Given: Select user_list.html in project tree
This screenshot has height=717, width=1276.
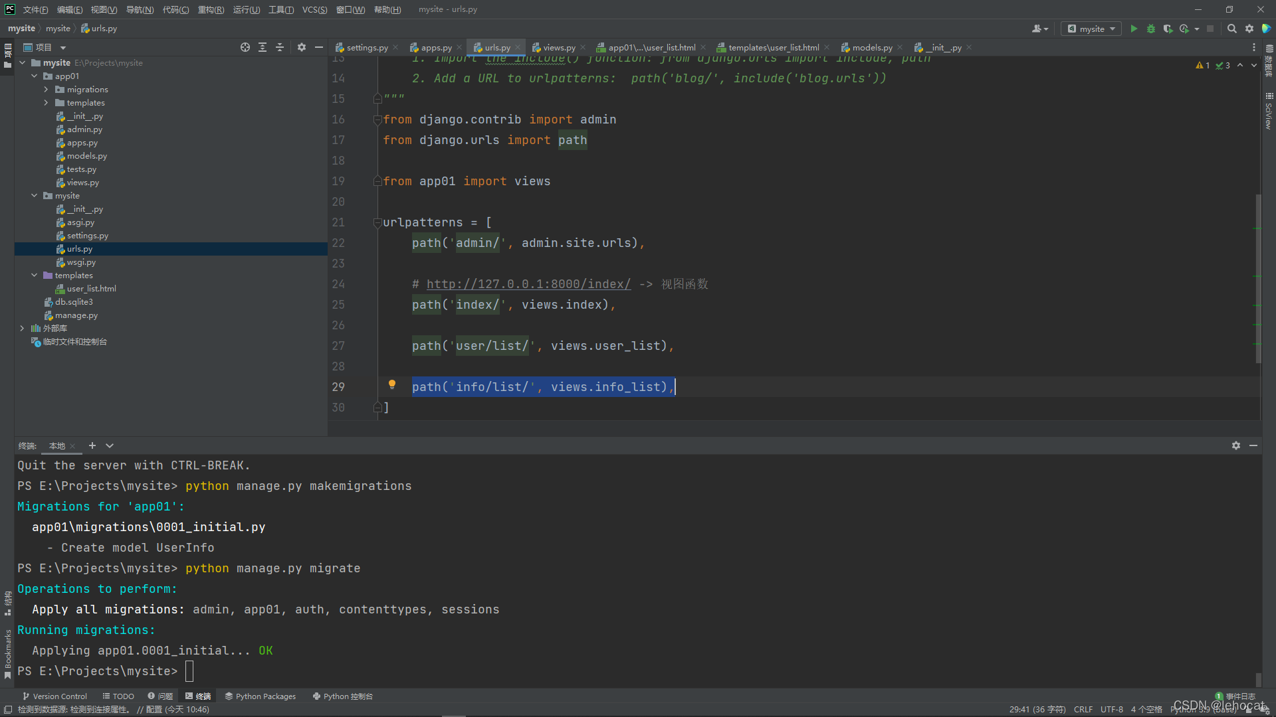Looking at the screenshot, I should [x=91, y=289].
